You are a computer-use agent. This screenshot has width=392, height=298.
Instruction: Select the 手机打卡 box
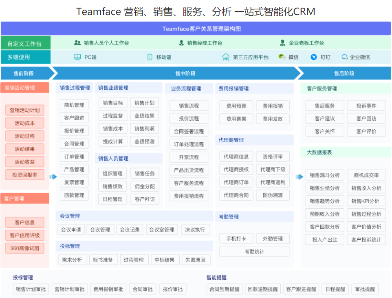(236, 239)
